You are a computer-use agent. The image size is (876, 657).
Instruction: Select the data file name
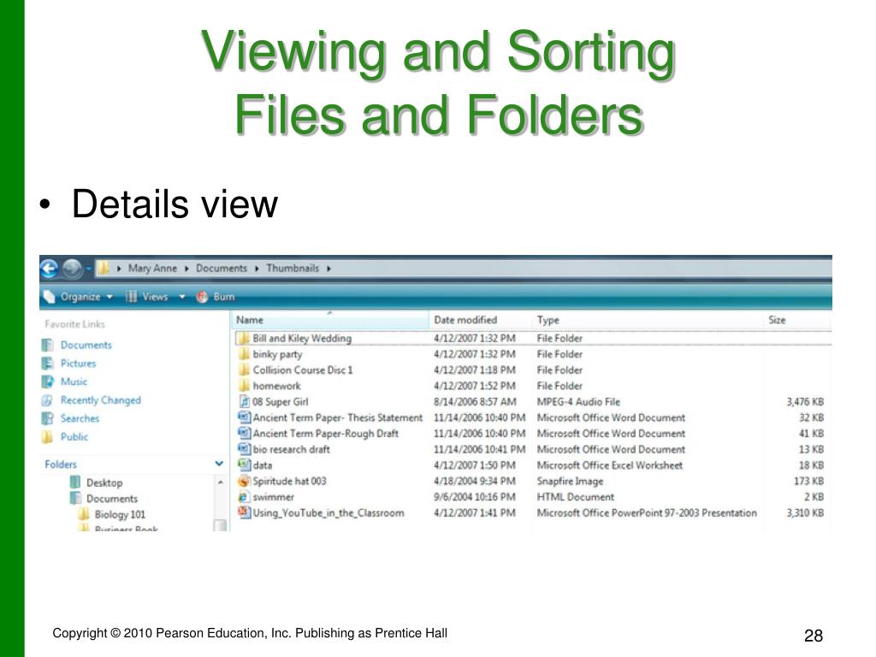point(263,465)
